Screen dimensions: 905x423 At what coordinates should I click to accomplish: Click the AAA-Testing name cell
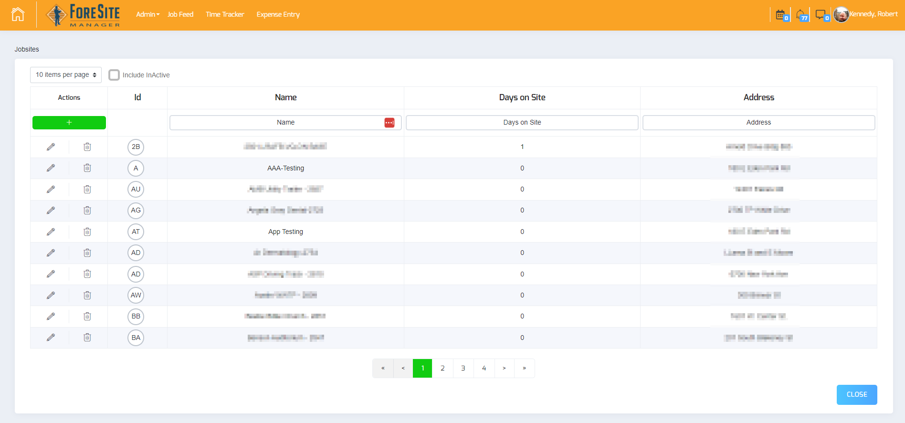[x=285, y=168]
